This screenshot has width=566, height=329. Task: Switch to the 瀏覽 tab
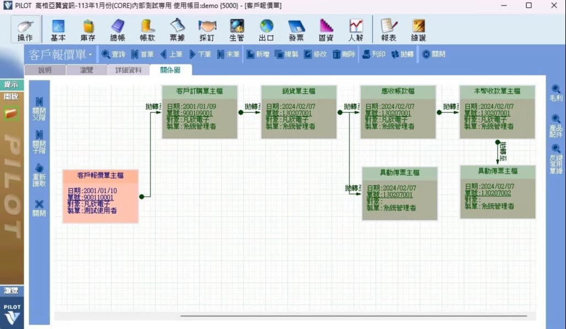click(87, 71)
